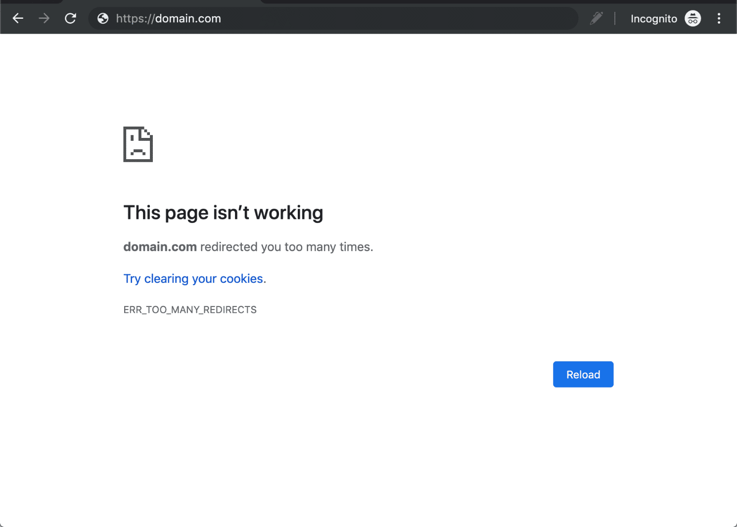The image size is (737, 527).
Task: Click the forward navigation arrow
Action: pos(44,19)
